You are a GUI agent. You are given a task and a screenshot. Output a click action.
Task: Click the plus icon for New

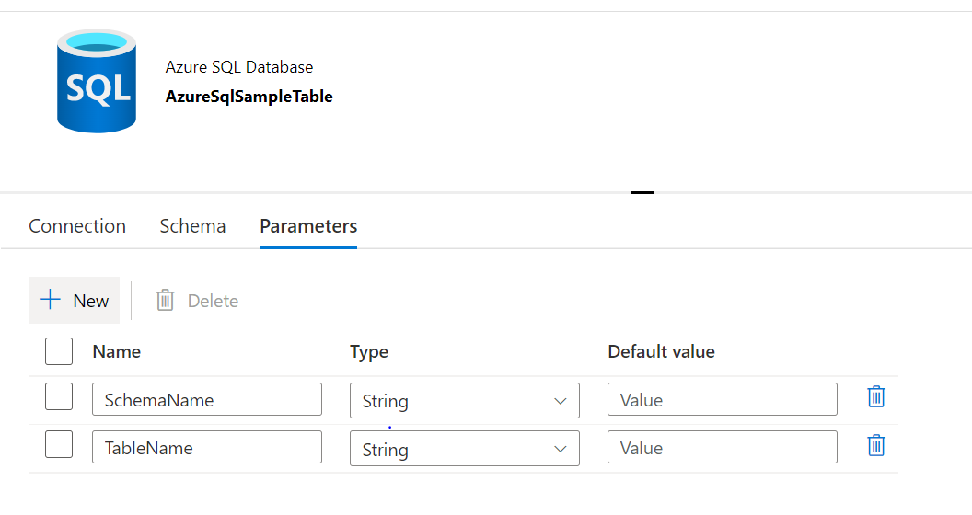pyautogui.click(x=51, y=300)
